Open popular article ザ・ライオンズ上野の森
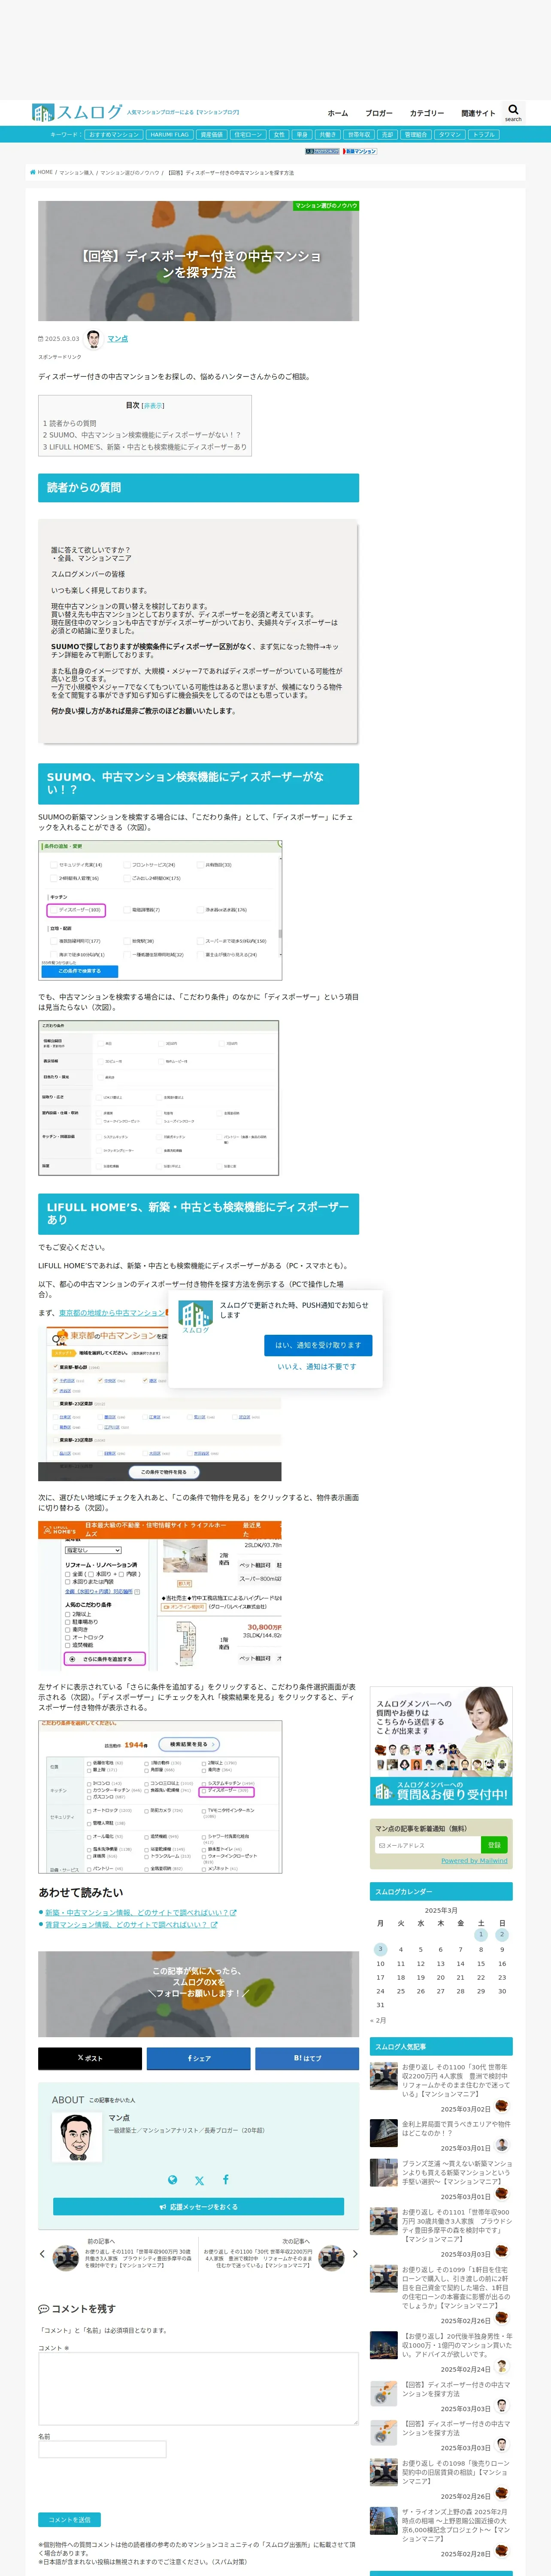This screenshot has height=2576, width=551. click(456, 2525)
